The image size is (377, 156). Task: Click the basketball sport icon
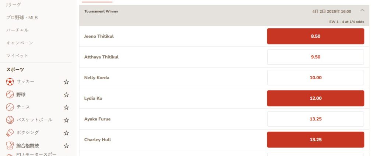coord(10,120)
